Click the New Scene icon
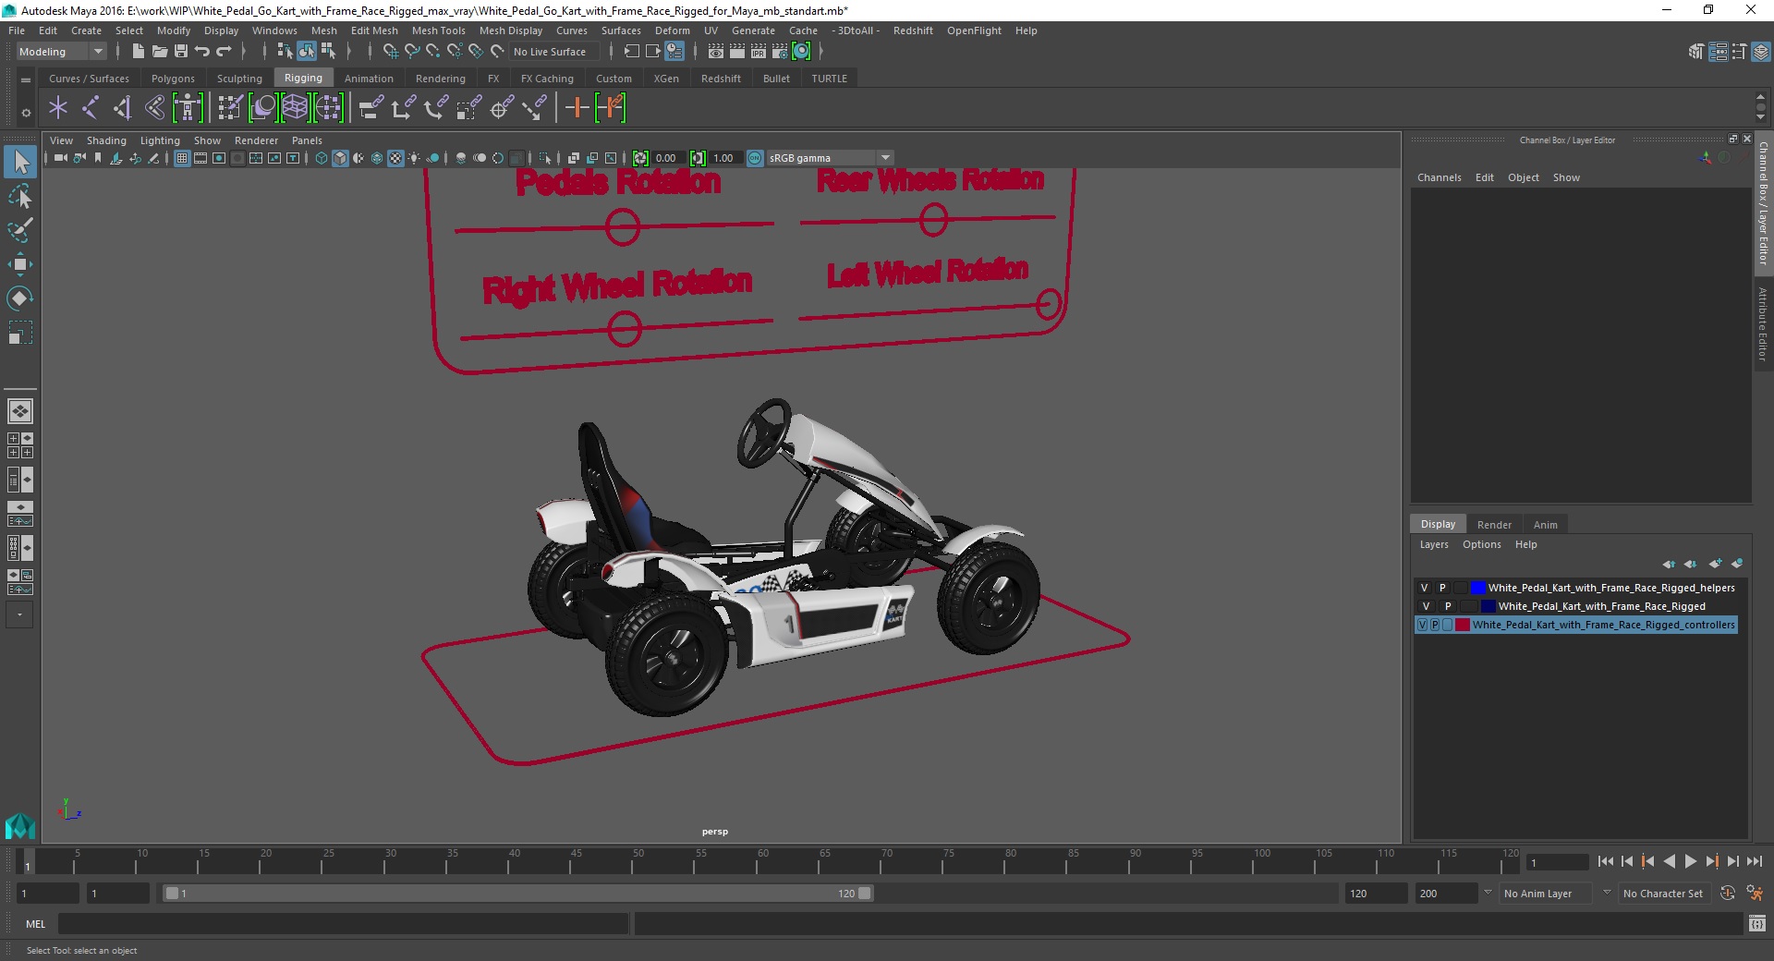The image size is (1774, 961). click(x=138, y=52)
